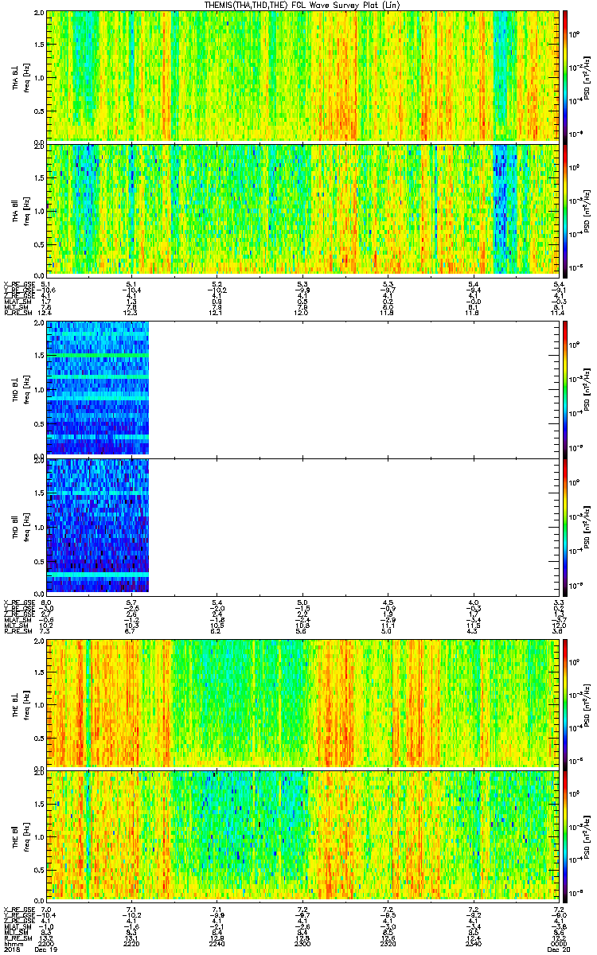Click the '2200' time tick label at bottom
The image size is (597, 955).
tap(47, 943)
